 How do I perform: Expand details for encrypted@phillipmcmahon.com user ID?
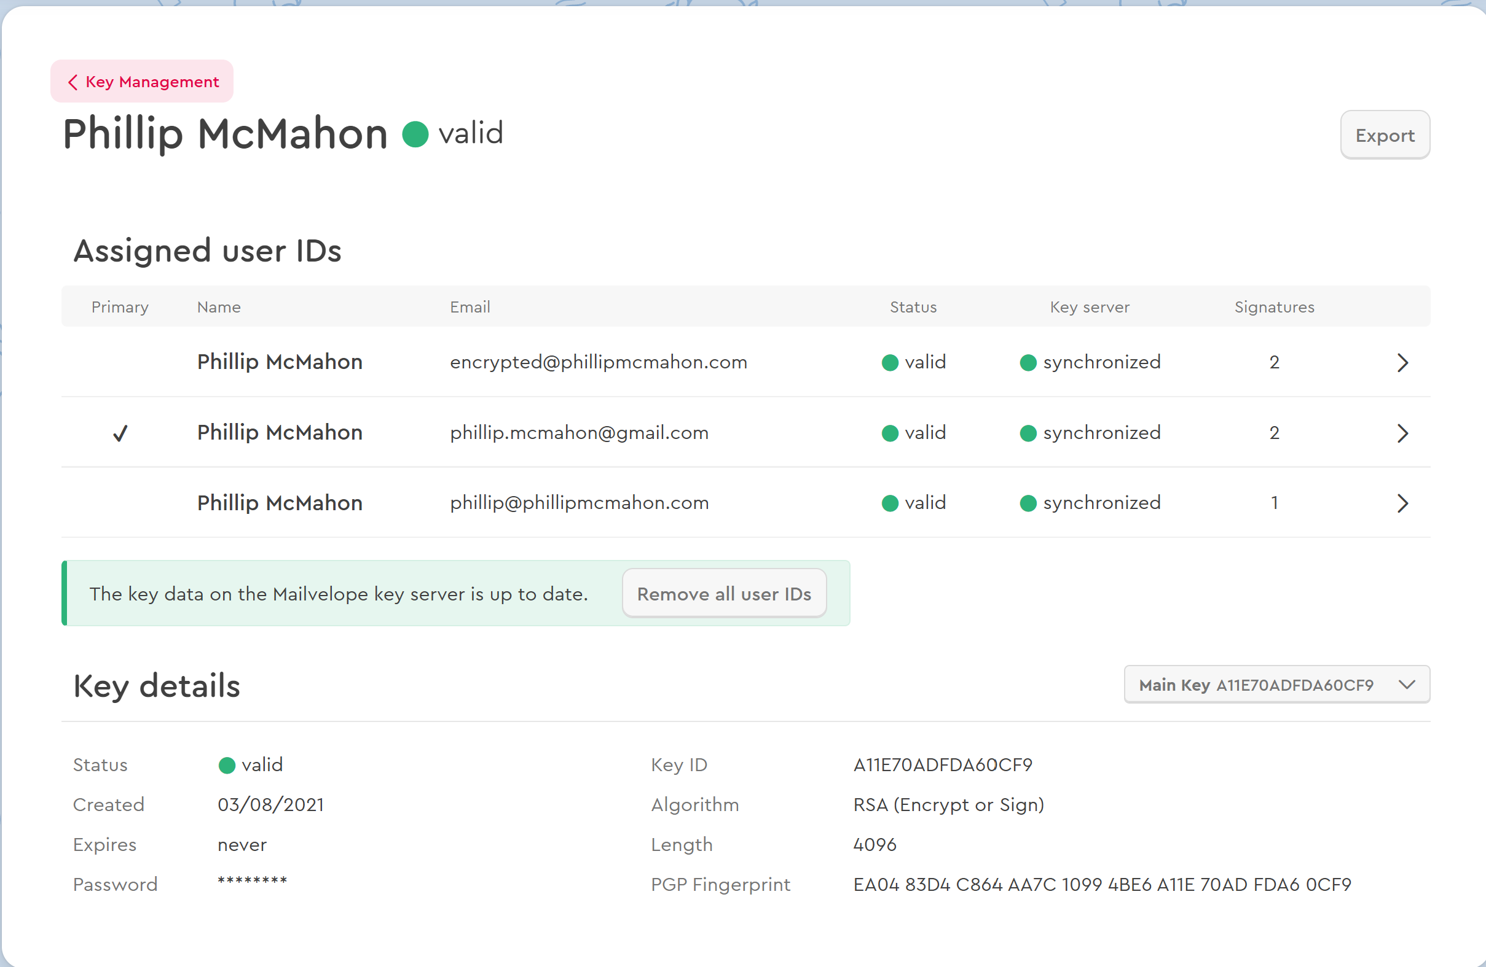[1403, 362]
